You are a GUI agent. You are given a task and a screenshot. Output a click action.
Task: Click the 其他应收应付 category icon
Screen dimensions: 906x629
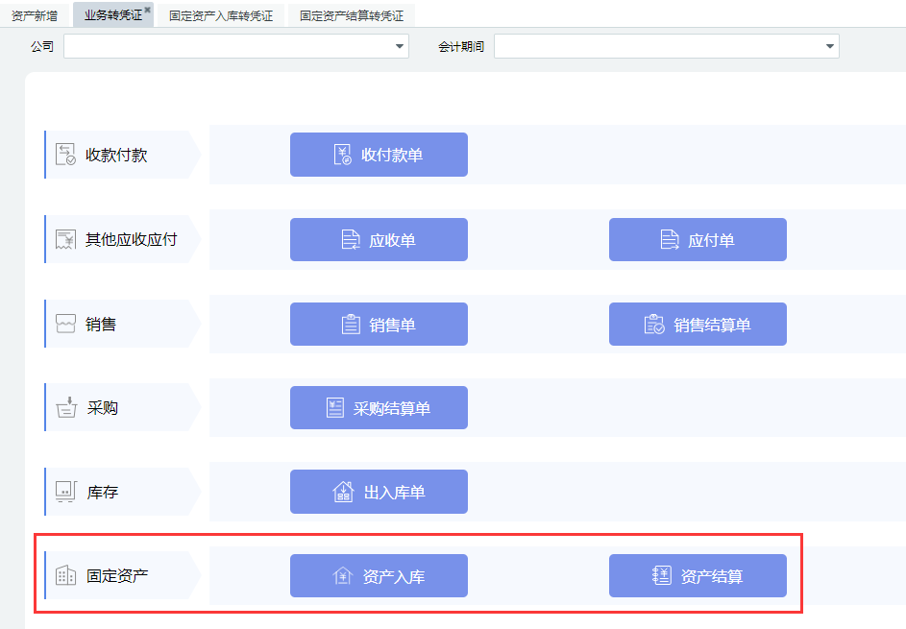[65, 239]
